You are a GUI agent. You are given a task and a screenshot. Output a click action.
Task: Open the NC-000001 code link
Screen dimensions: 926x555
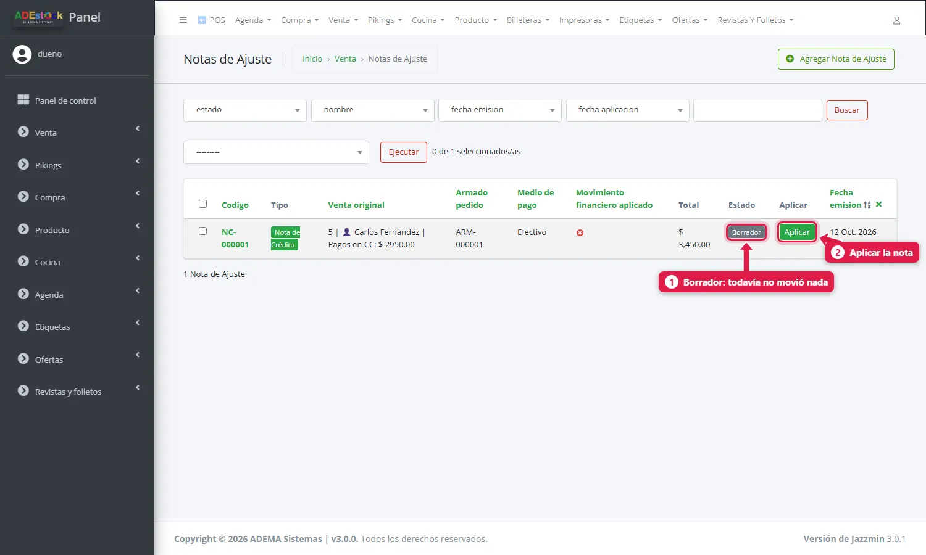235,238
